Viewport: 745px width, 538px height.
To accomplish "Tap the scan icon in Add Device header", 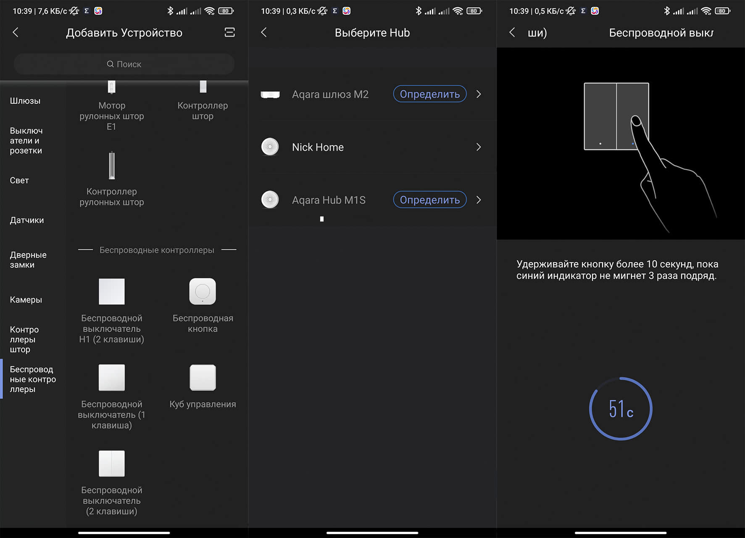I will [x=229, y=32].
